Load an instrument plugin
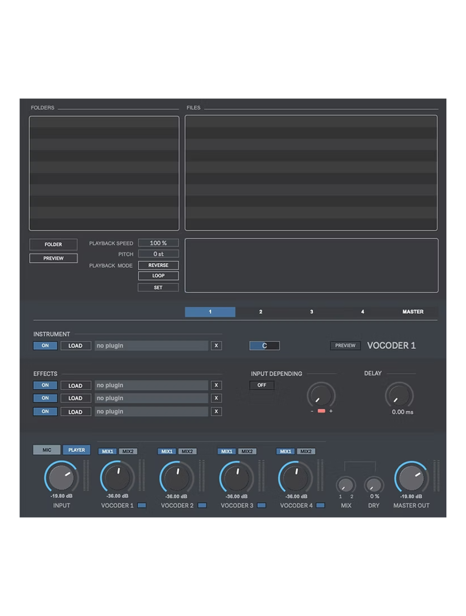This screenshot has width=466, height=616. coord(75,345)
